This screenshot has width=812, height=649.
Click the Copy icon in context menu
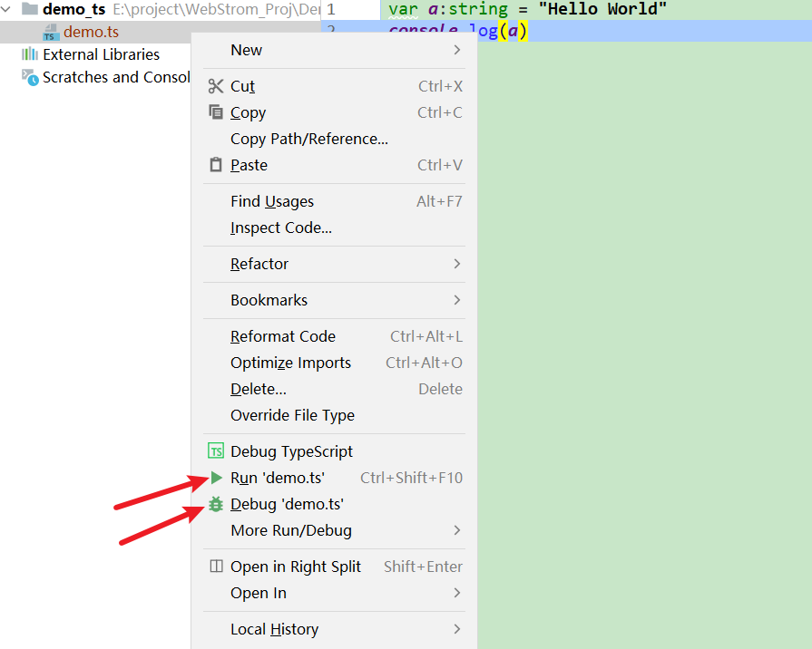[x=215, y=111]
